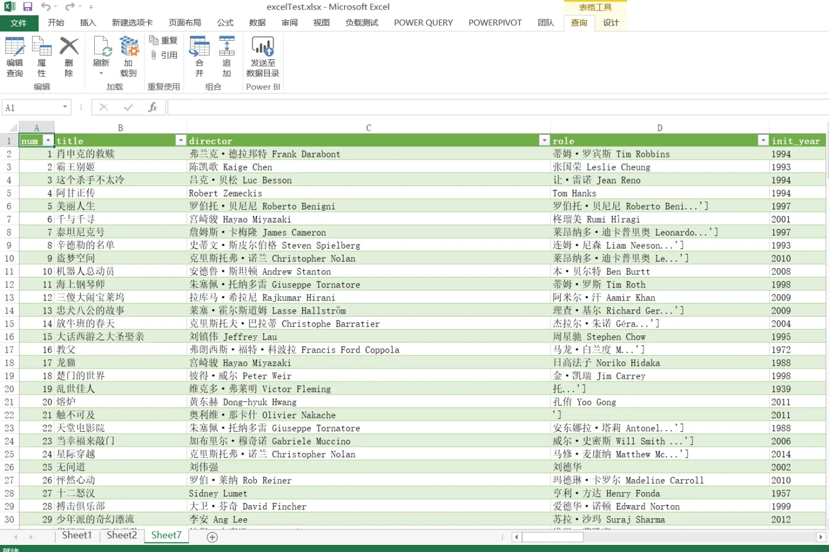
Task: Click the formula bar confirm checkmark icon
Action: click(128, 107)
